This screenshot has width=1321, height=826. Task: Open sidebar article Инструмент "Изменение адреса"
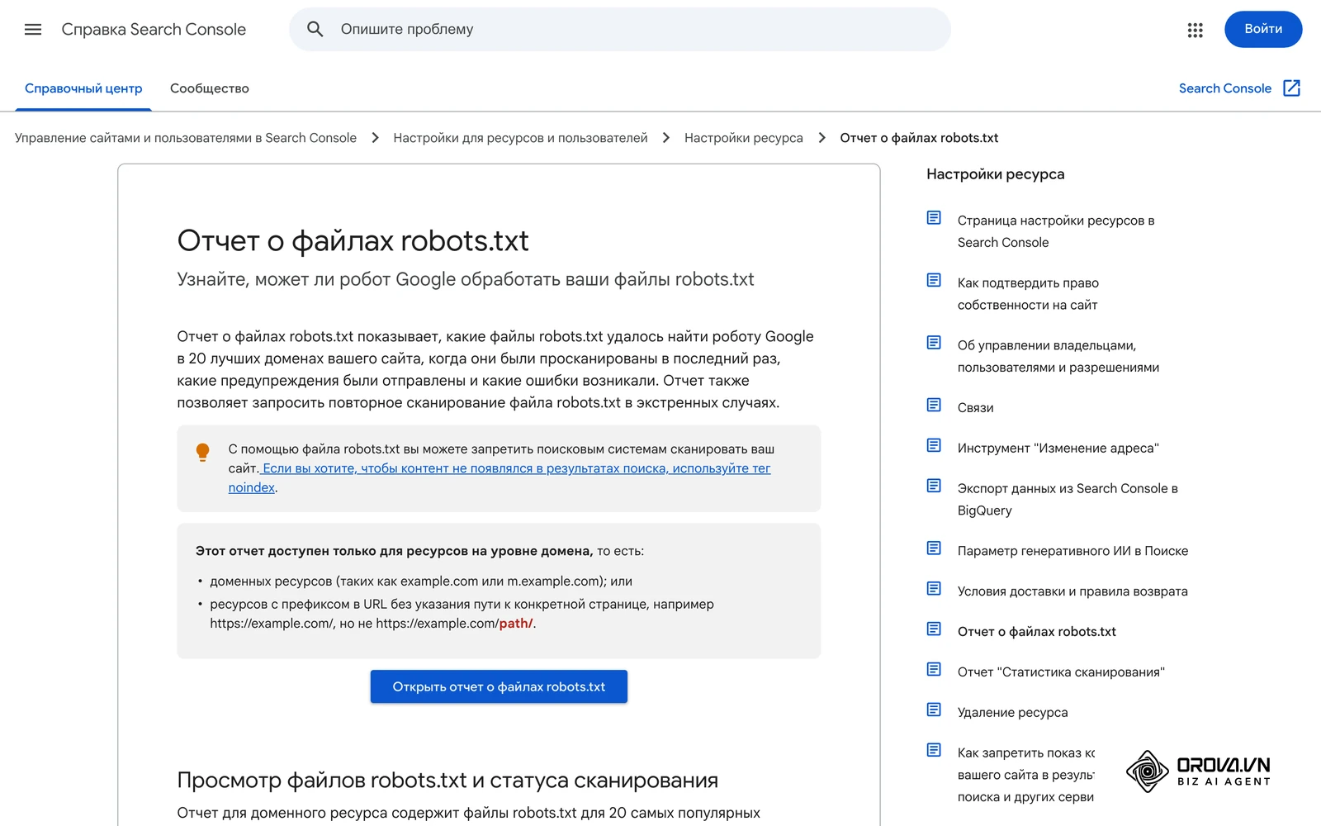coord(1058,449)
